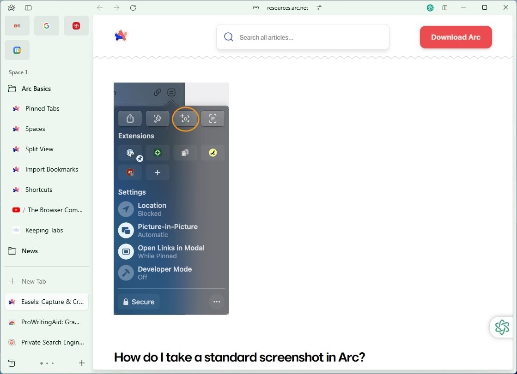Open Split View icon in the title bar
Image resolution: width=517 pixels, height=374 pixels.
click(x=445, y=7)
